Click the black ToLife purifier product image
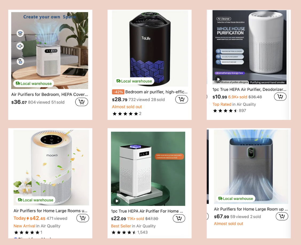Image resolution: width=301 pixels, height=245 pixels. (150, 48)
